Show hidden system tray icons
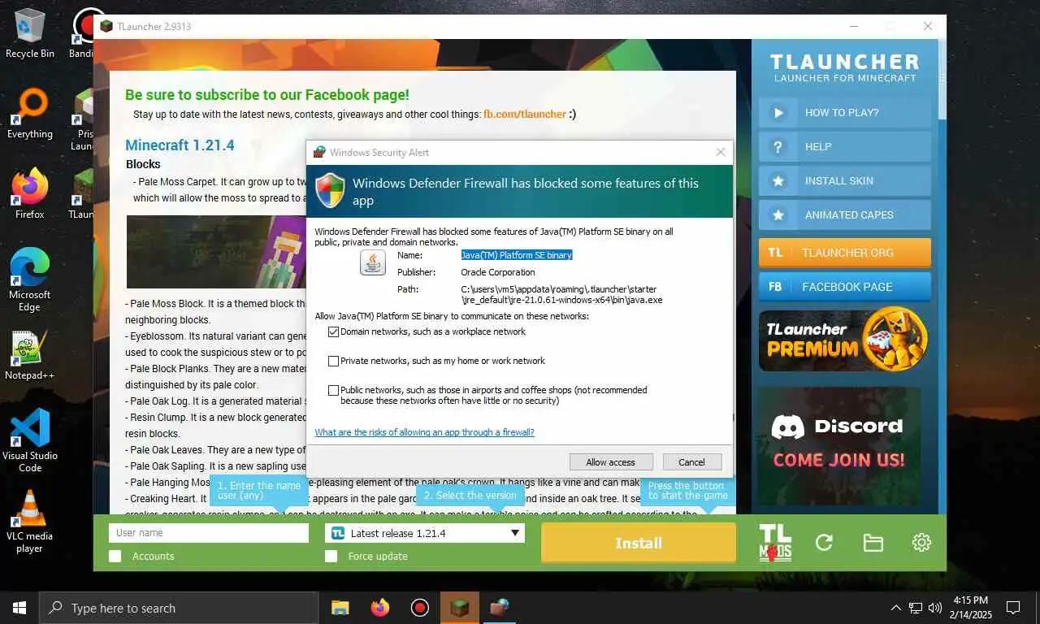1040x624 pixels. pos(896,608)
